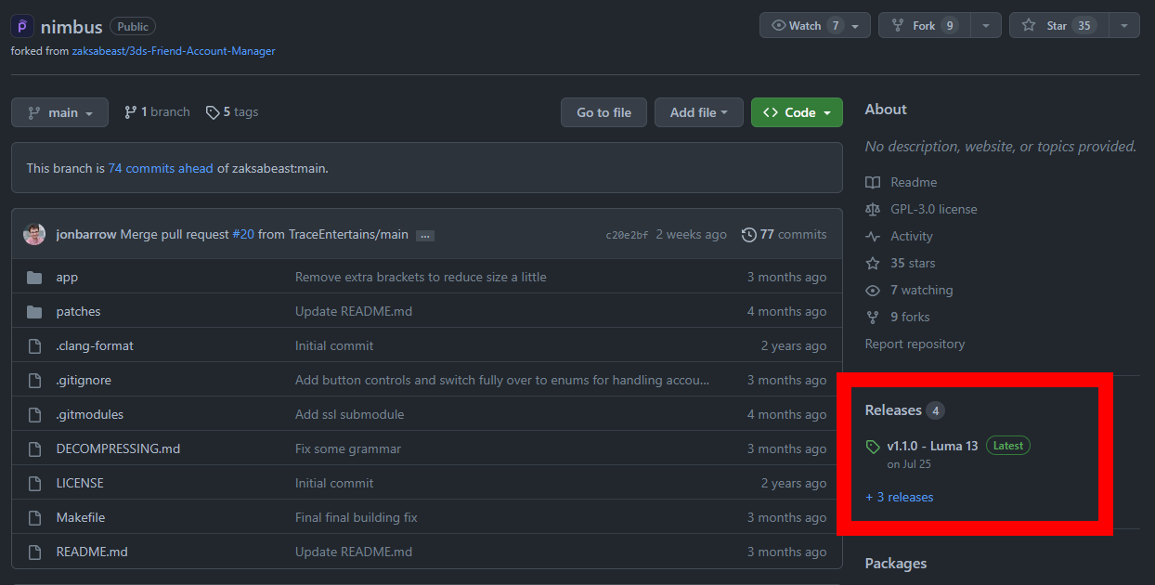Click the LICENSE file icon
Image resolution: width=1155 pixels, height=585 pixels.
click(x=35, y=483)
